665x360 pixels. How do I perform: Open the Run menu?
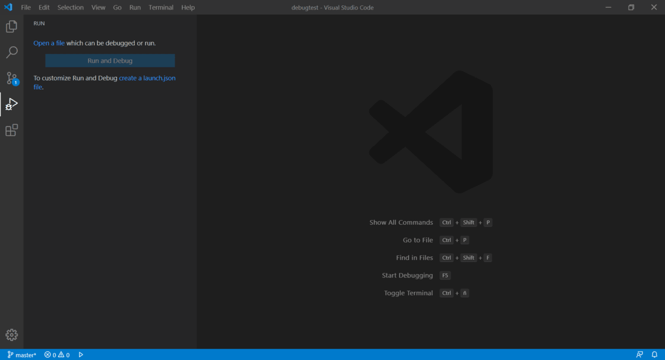(135, 7)
